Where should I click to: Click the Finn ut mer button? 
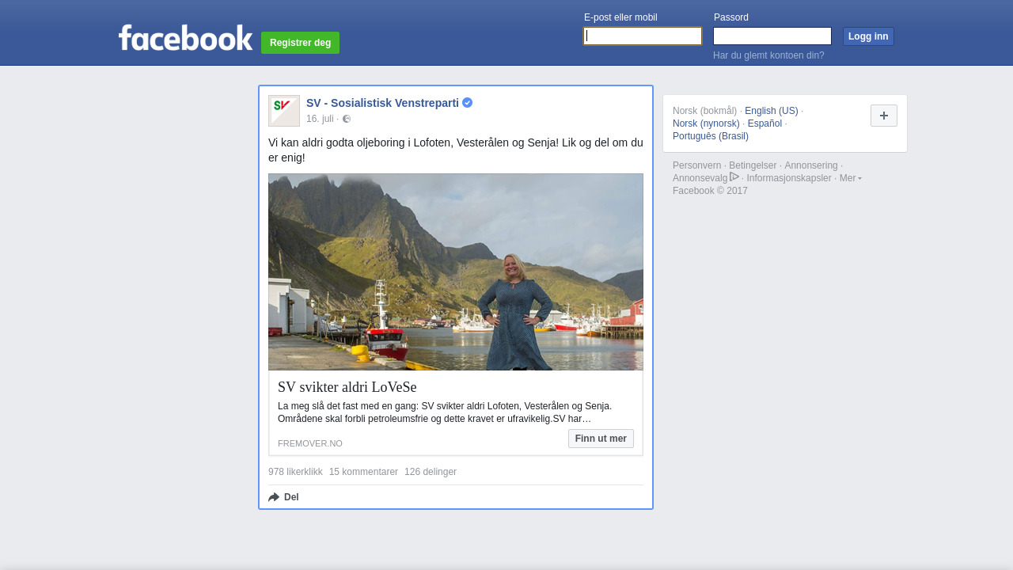click(x=601, y=439)
